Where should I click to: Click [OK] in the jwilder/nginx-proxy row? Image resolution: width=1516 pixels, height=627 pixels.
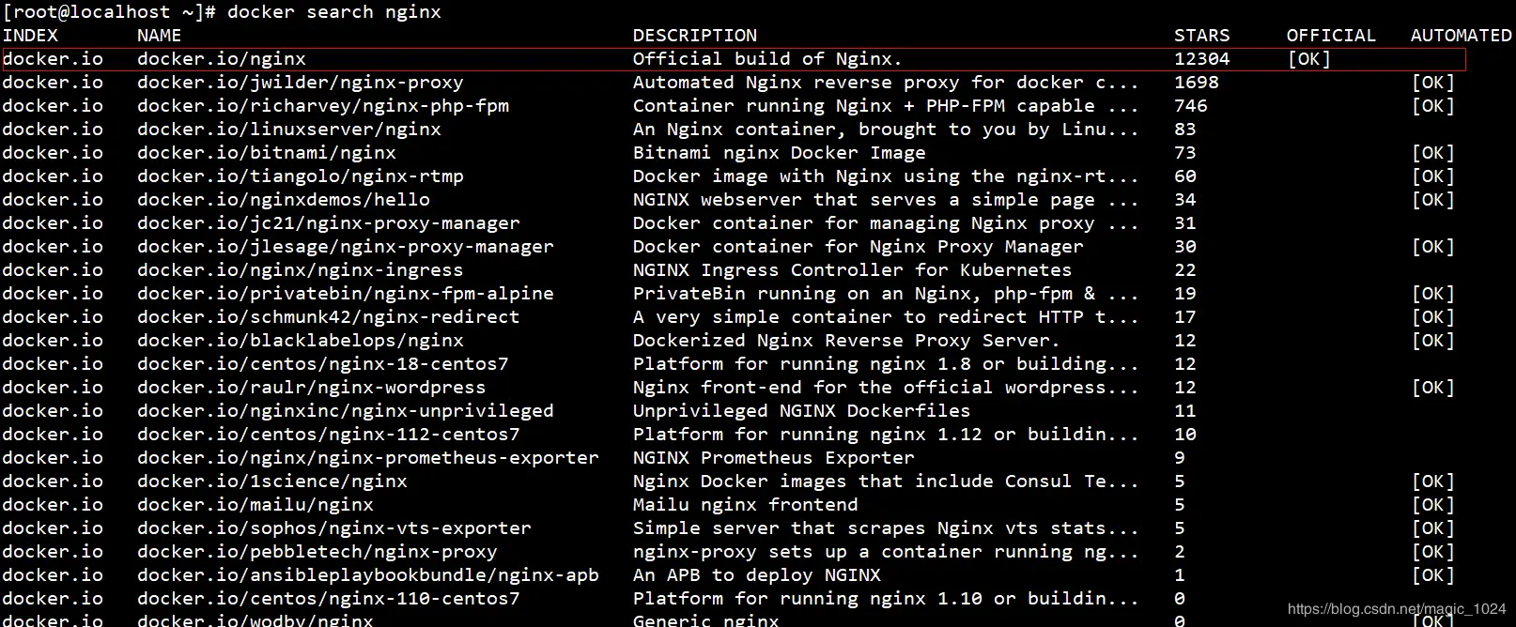[x=1433, y=83]
